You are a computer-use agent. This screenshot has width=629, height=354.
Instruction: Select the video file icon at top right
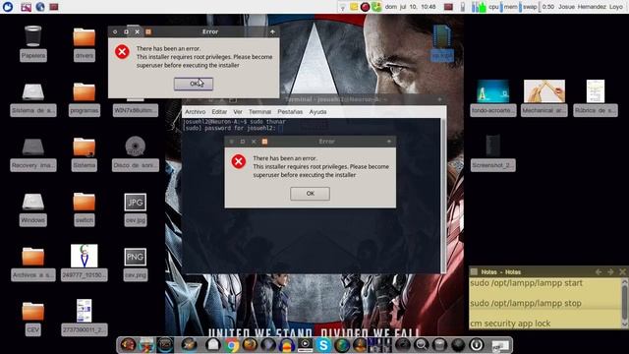coord(441,37)
